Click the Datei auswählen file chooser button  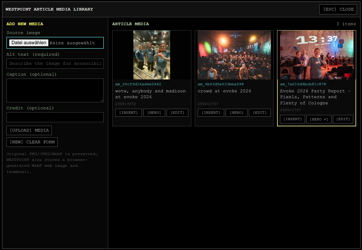coord(29,43)
